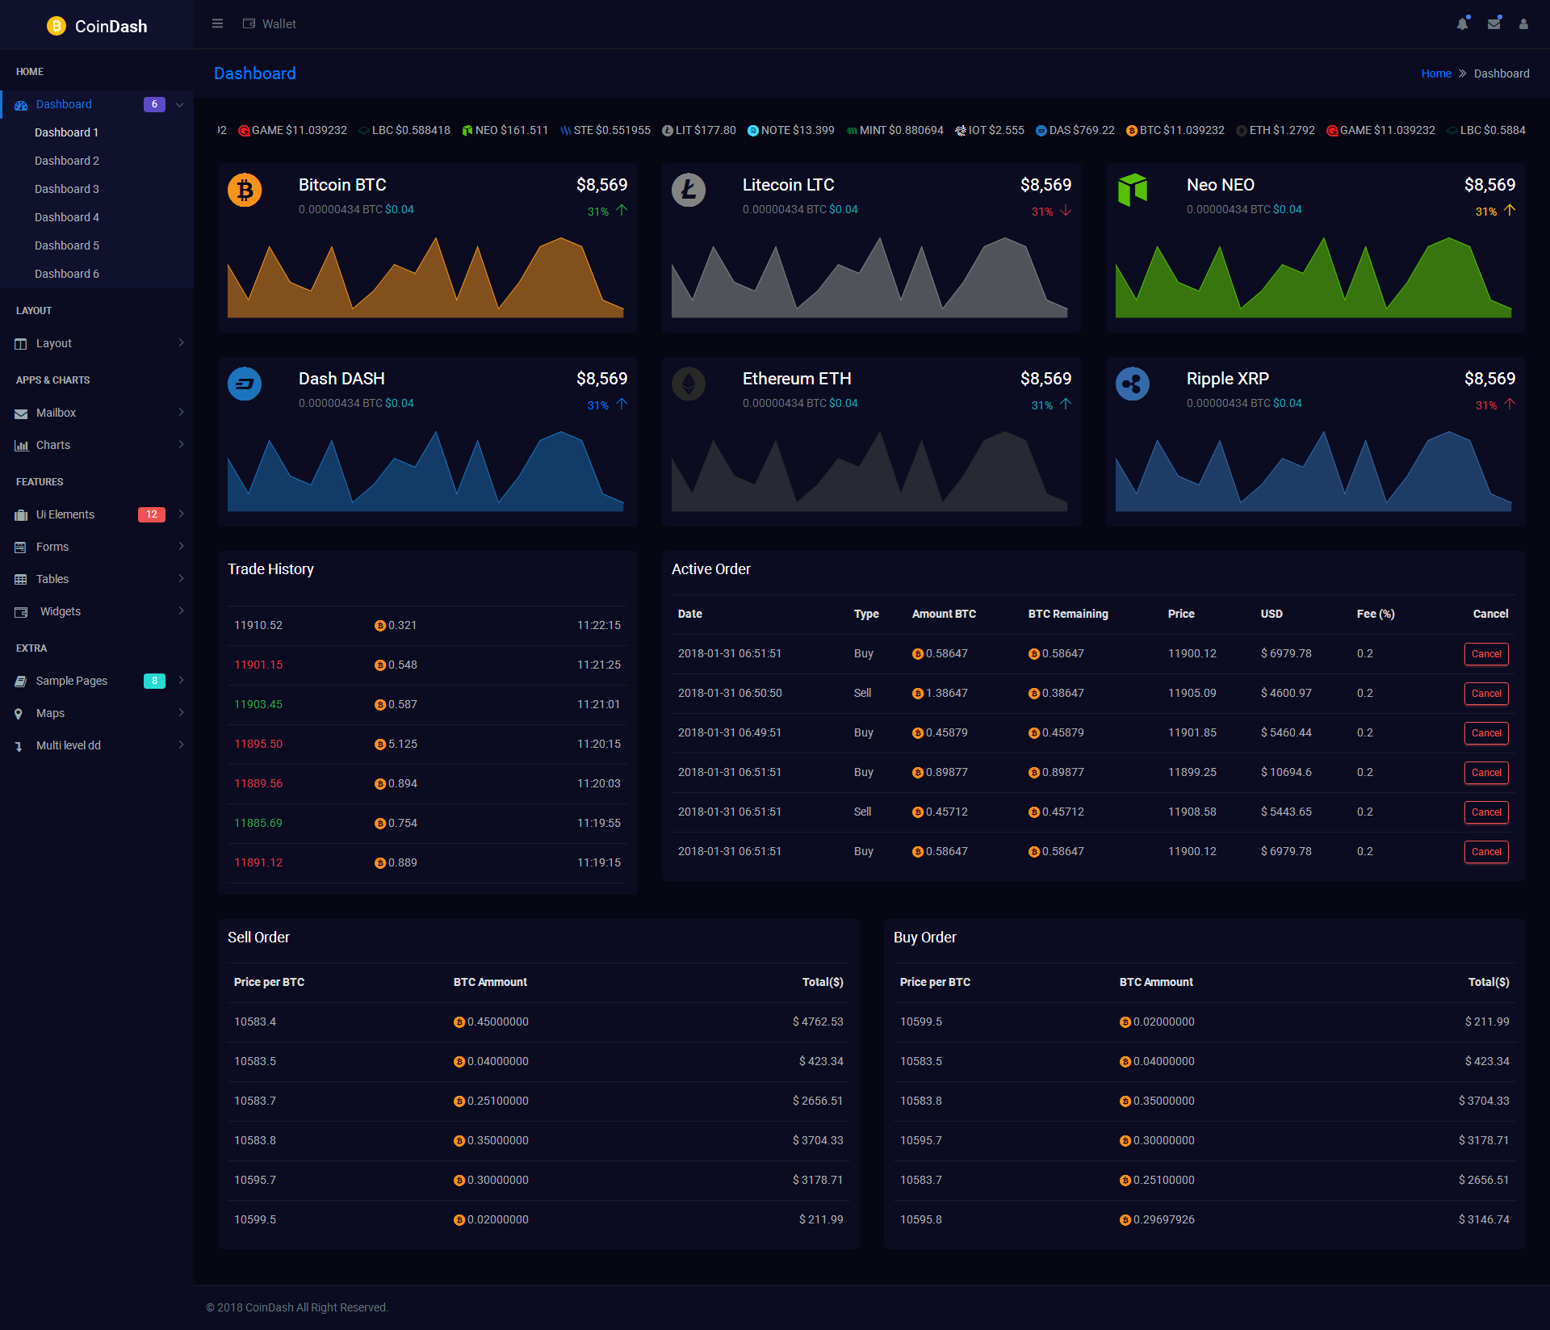Click the Dash DASH blue coin icon
The height and width of the screenshot is (1330, 1550).
245,384
